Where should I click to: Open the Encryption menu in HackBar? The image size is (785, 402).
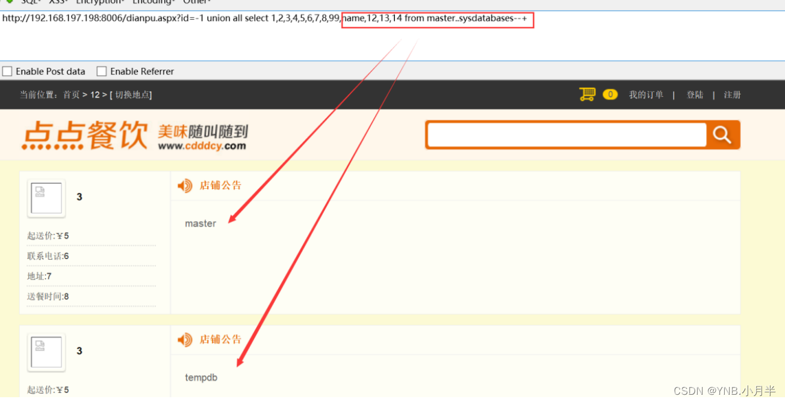[x=101, y=2]
